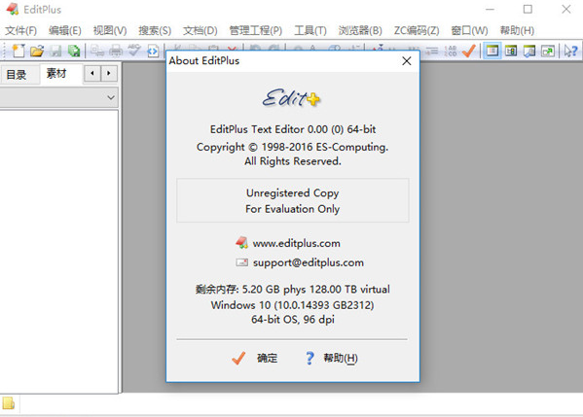Click the envelope icon beside support email
This screenshot has height=417, width=583.
click(x=241, y=262)
